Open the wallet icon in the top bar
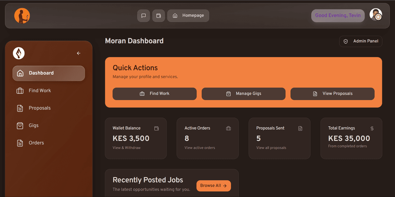This screenshot has width=395, height=197. (158, 15)
